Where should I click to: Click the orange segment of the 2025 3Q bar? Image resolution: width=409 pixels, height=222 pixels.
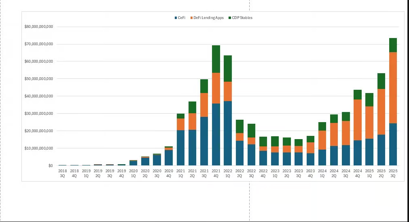click(x=393, y=87)
